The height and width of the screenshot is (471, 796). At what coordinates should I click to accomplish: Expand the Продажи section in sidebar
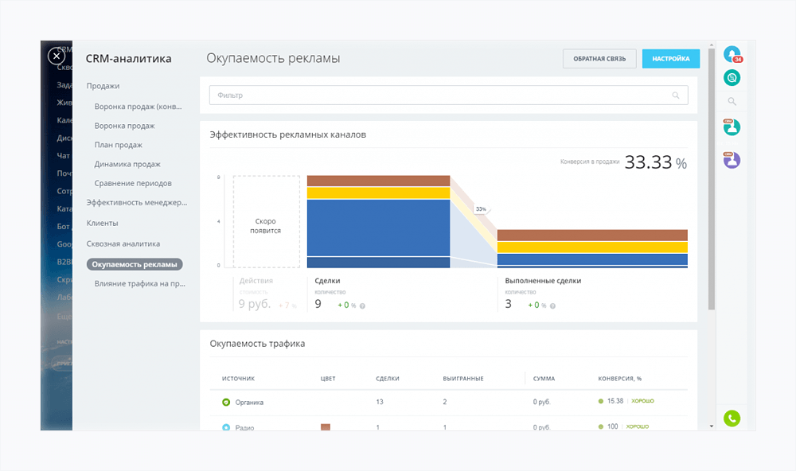coord(103,86)
